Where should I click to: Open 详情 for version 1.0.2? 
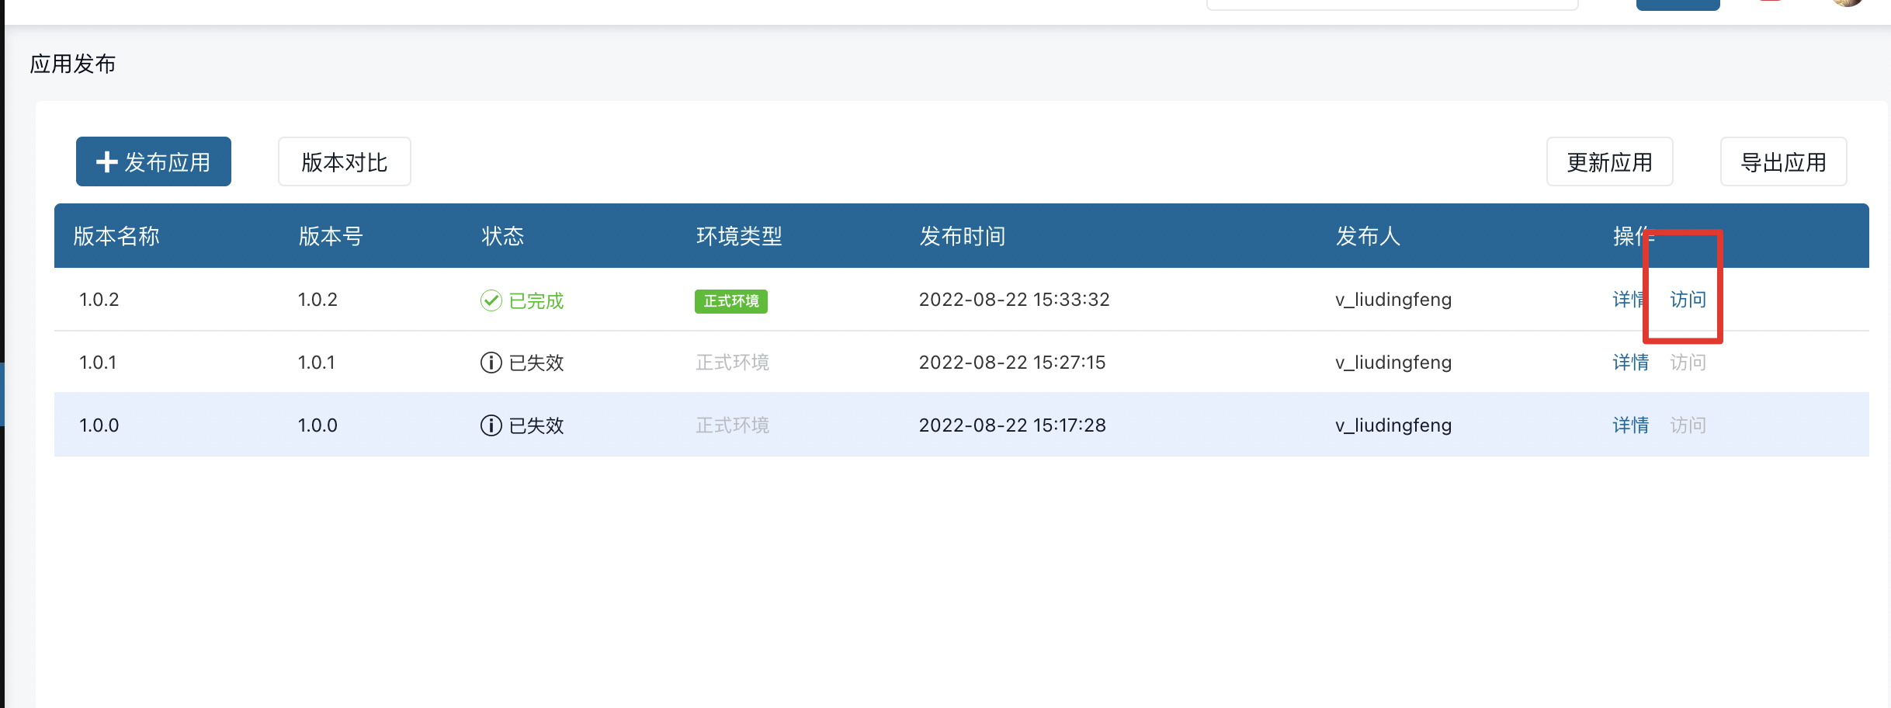click(1629, 300)
